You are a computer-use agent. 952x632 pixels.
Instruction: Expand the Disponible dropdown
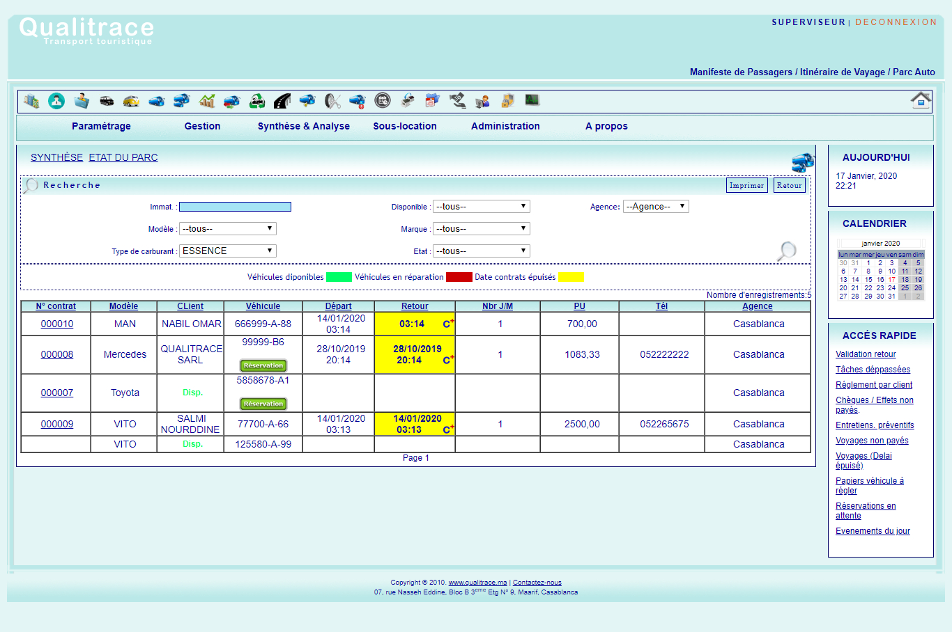point(481,207)
